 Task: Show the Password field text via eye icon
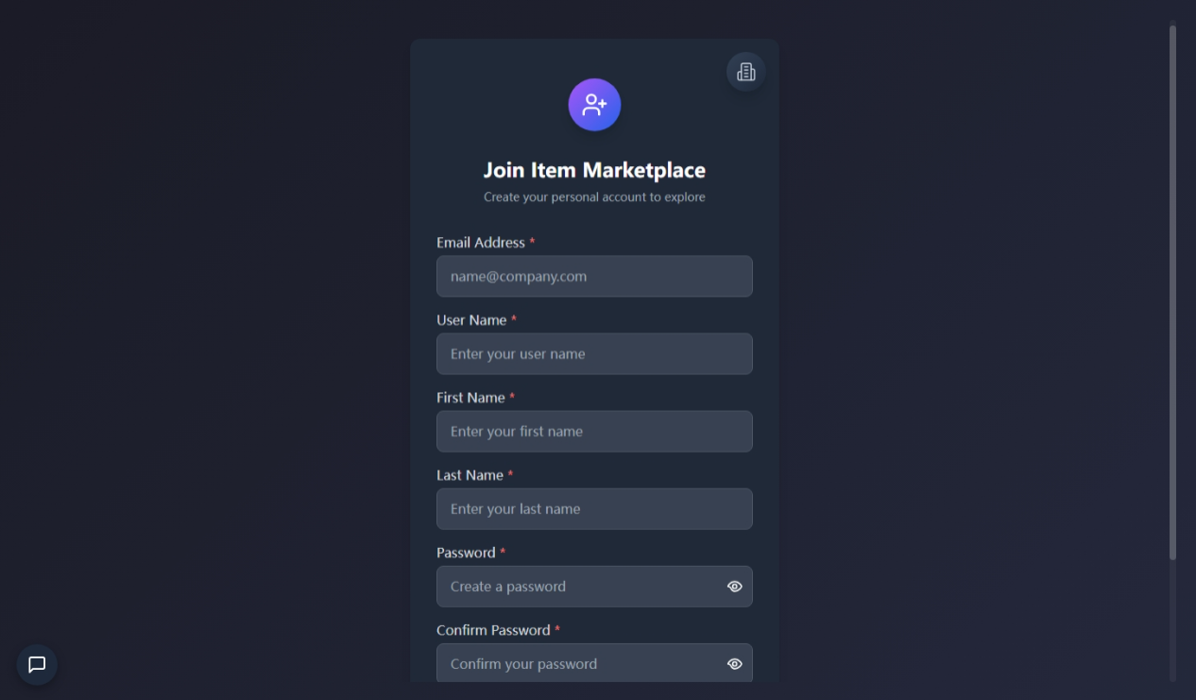click(x=734, y=587)
